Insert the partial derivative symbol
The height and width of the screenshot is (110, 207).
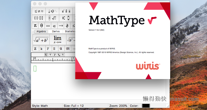67,26
